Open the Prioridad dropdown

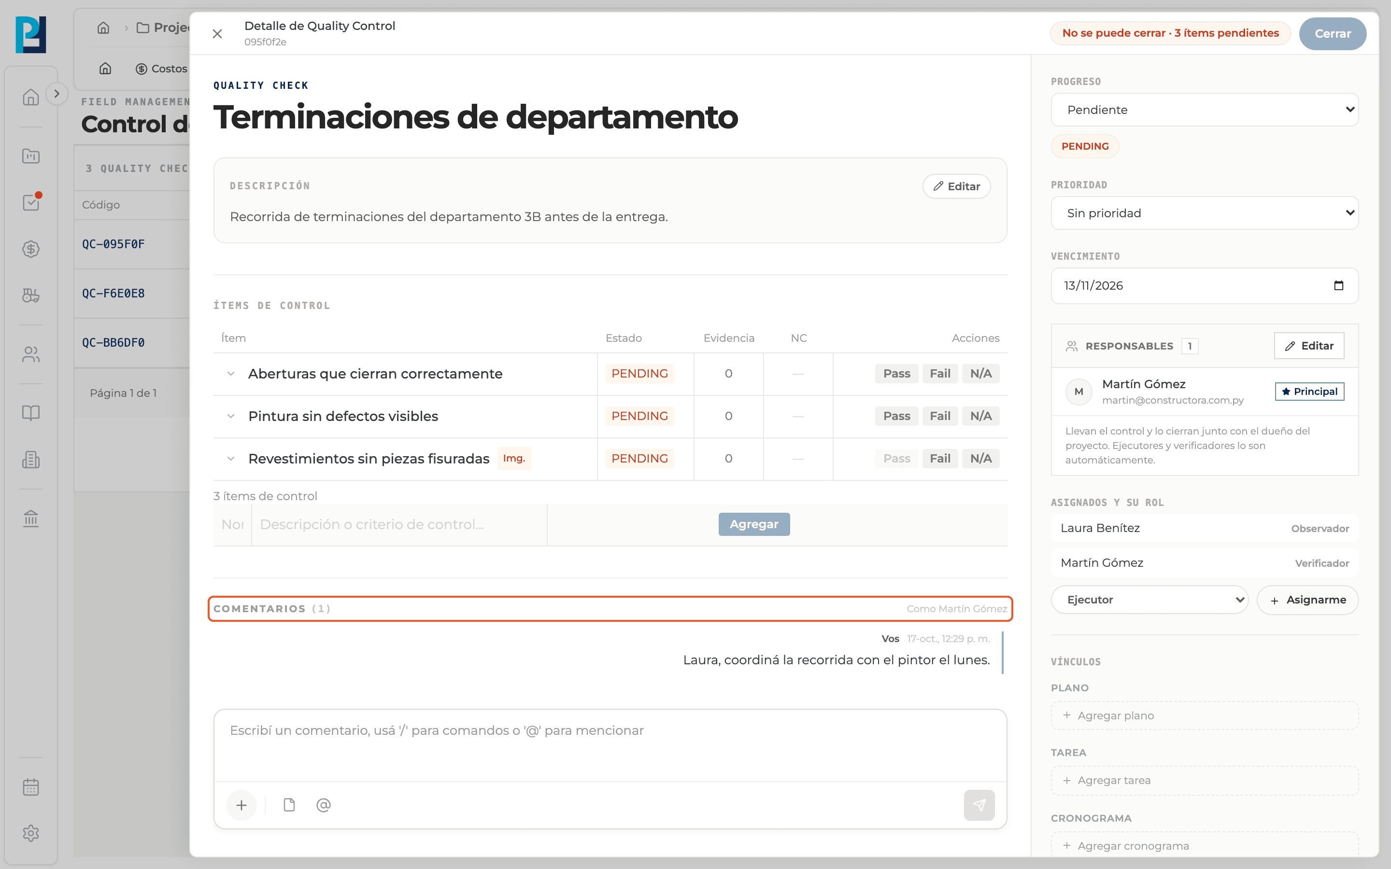click(1204, 213)
